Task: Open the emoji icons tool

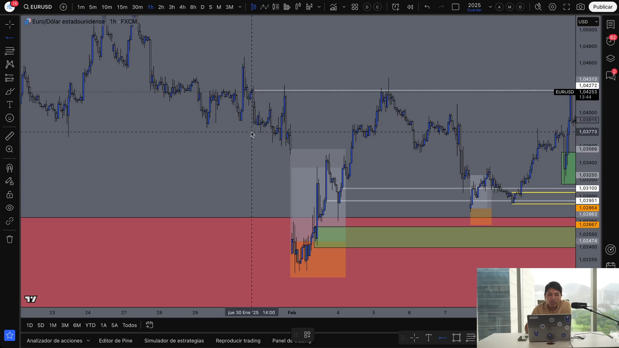Action: click(x=9, y=118)
